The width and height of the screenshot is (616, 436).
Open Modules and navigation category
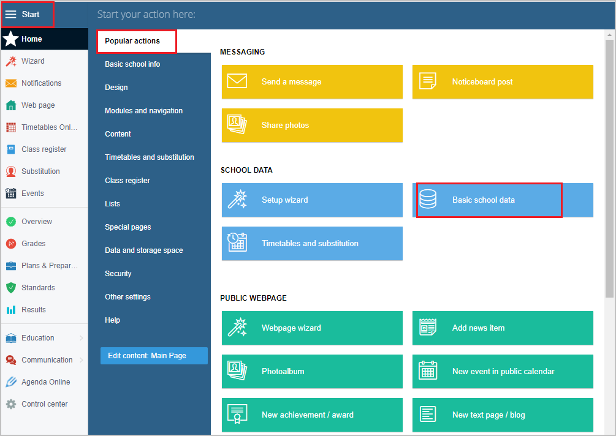[x=144, y=111]
